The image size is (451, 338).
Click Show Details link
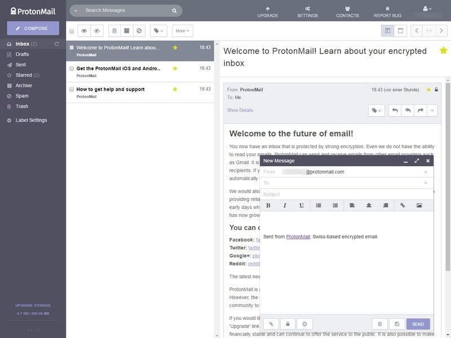tap(240, 110)
